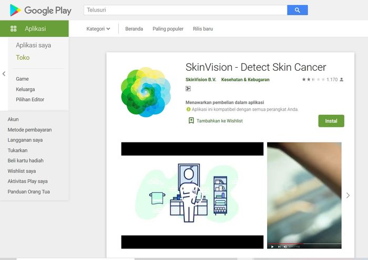Open the SkinVision B.V. developer link
Viewport: 368px width, 260px height.
(x=201, y=80)
